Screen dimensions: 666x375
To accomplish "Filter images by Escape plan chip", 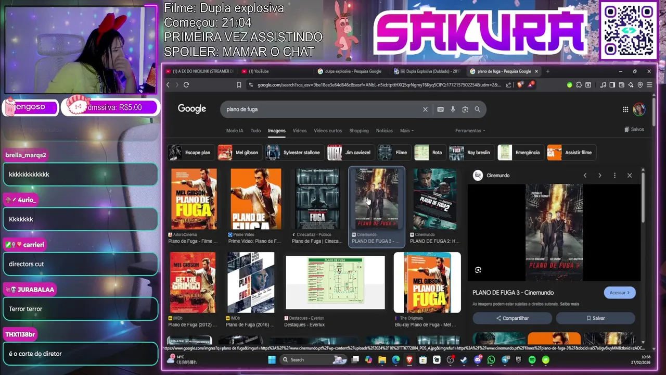I will click(190, 153).
